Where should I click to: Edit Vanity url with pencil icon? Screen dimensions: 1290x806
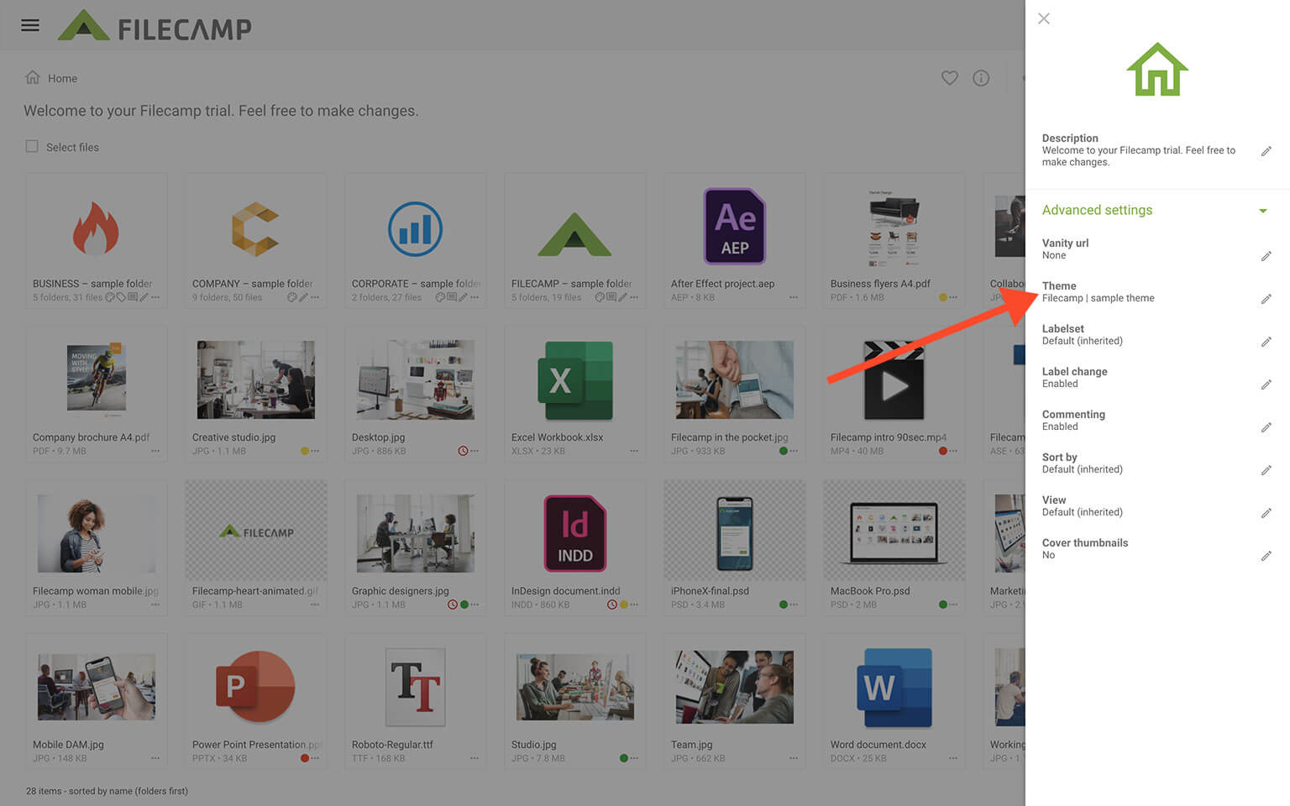coord(1266,256)
